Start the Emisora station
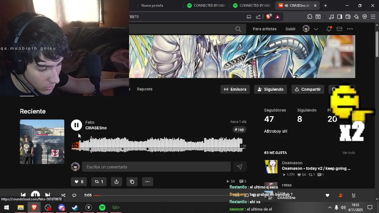Screen dimensions: 379x213 235,89
